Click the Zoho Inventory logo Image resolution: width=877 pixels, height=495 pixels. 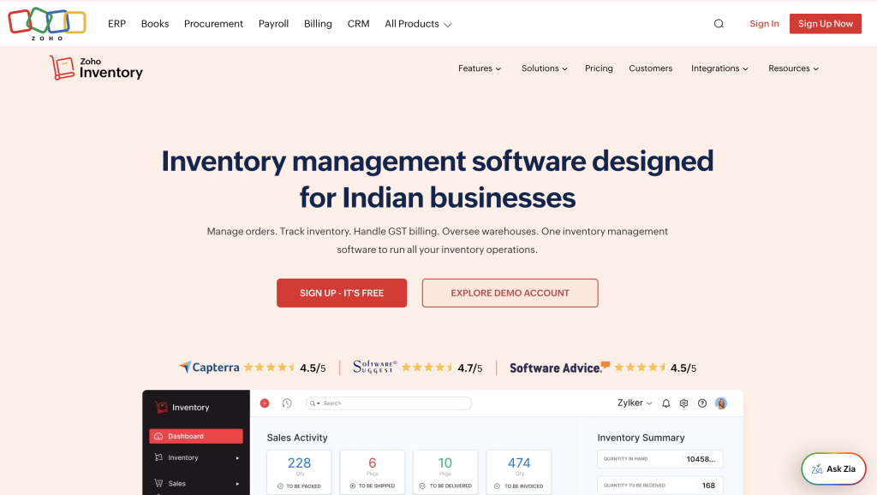96,68
